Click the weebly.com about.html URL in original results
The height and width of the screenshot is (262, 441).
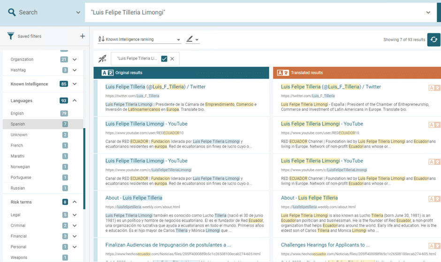(143, 207)
